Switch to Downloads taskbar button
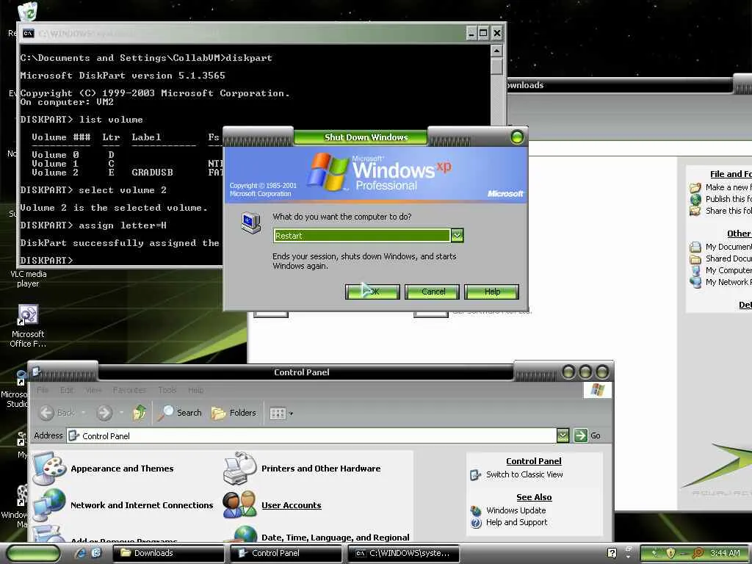This screenshot has height=564, width=752. pos(168,553)
